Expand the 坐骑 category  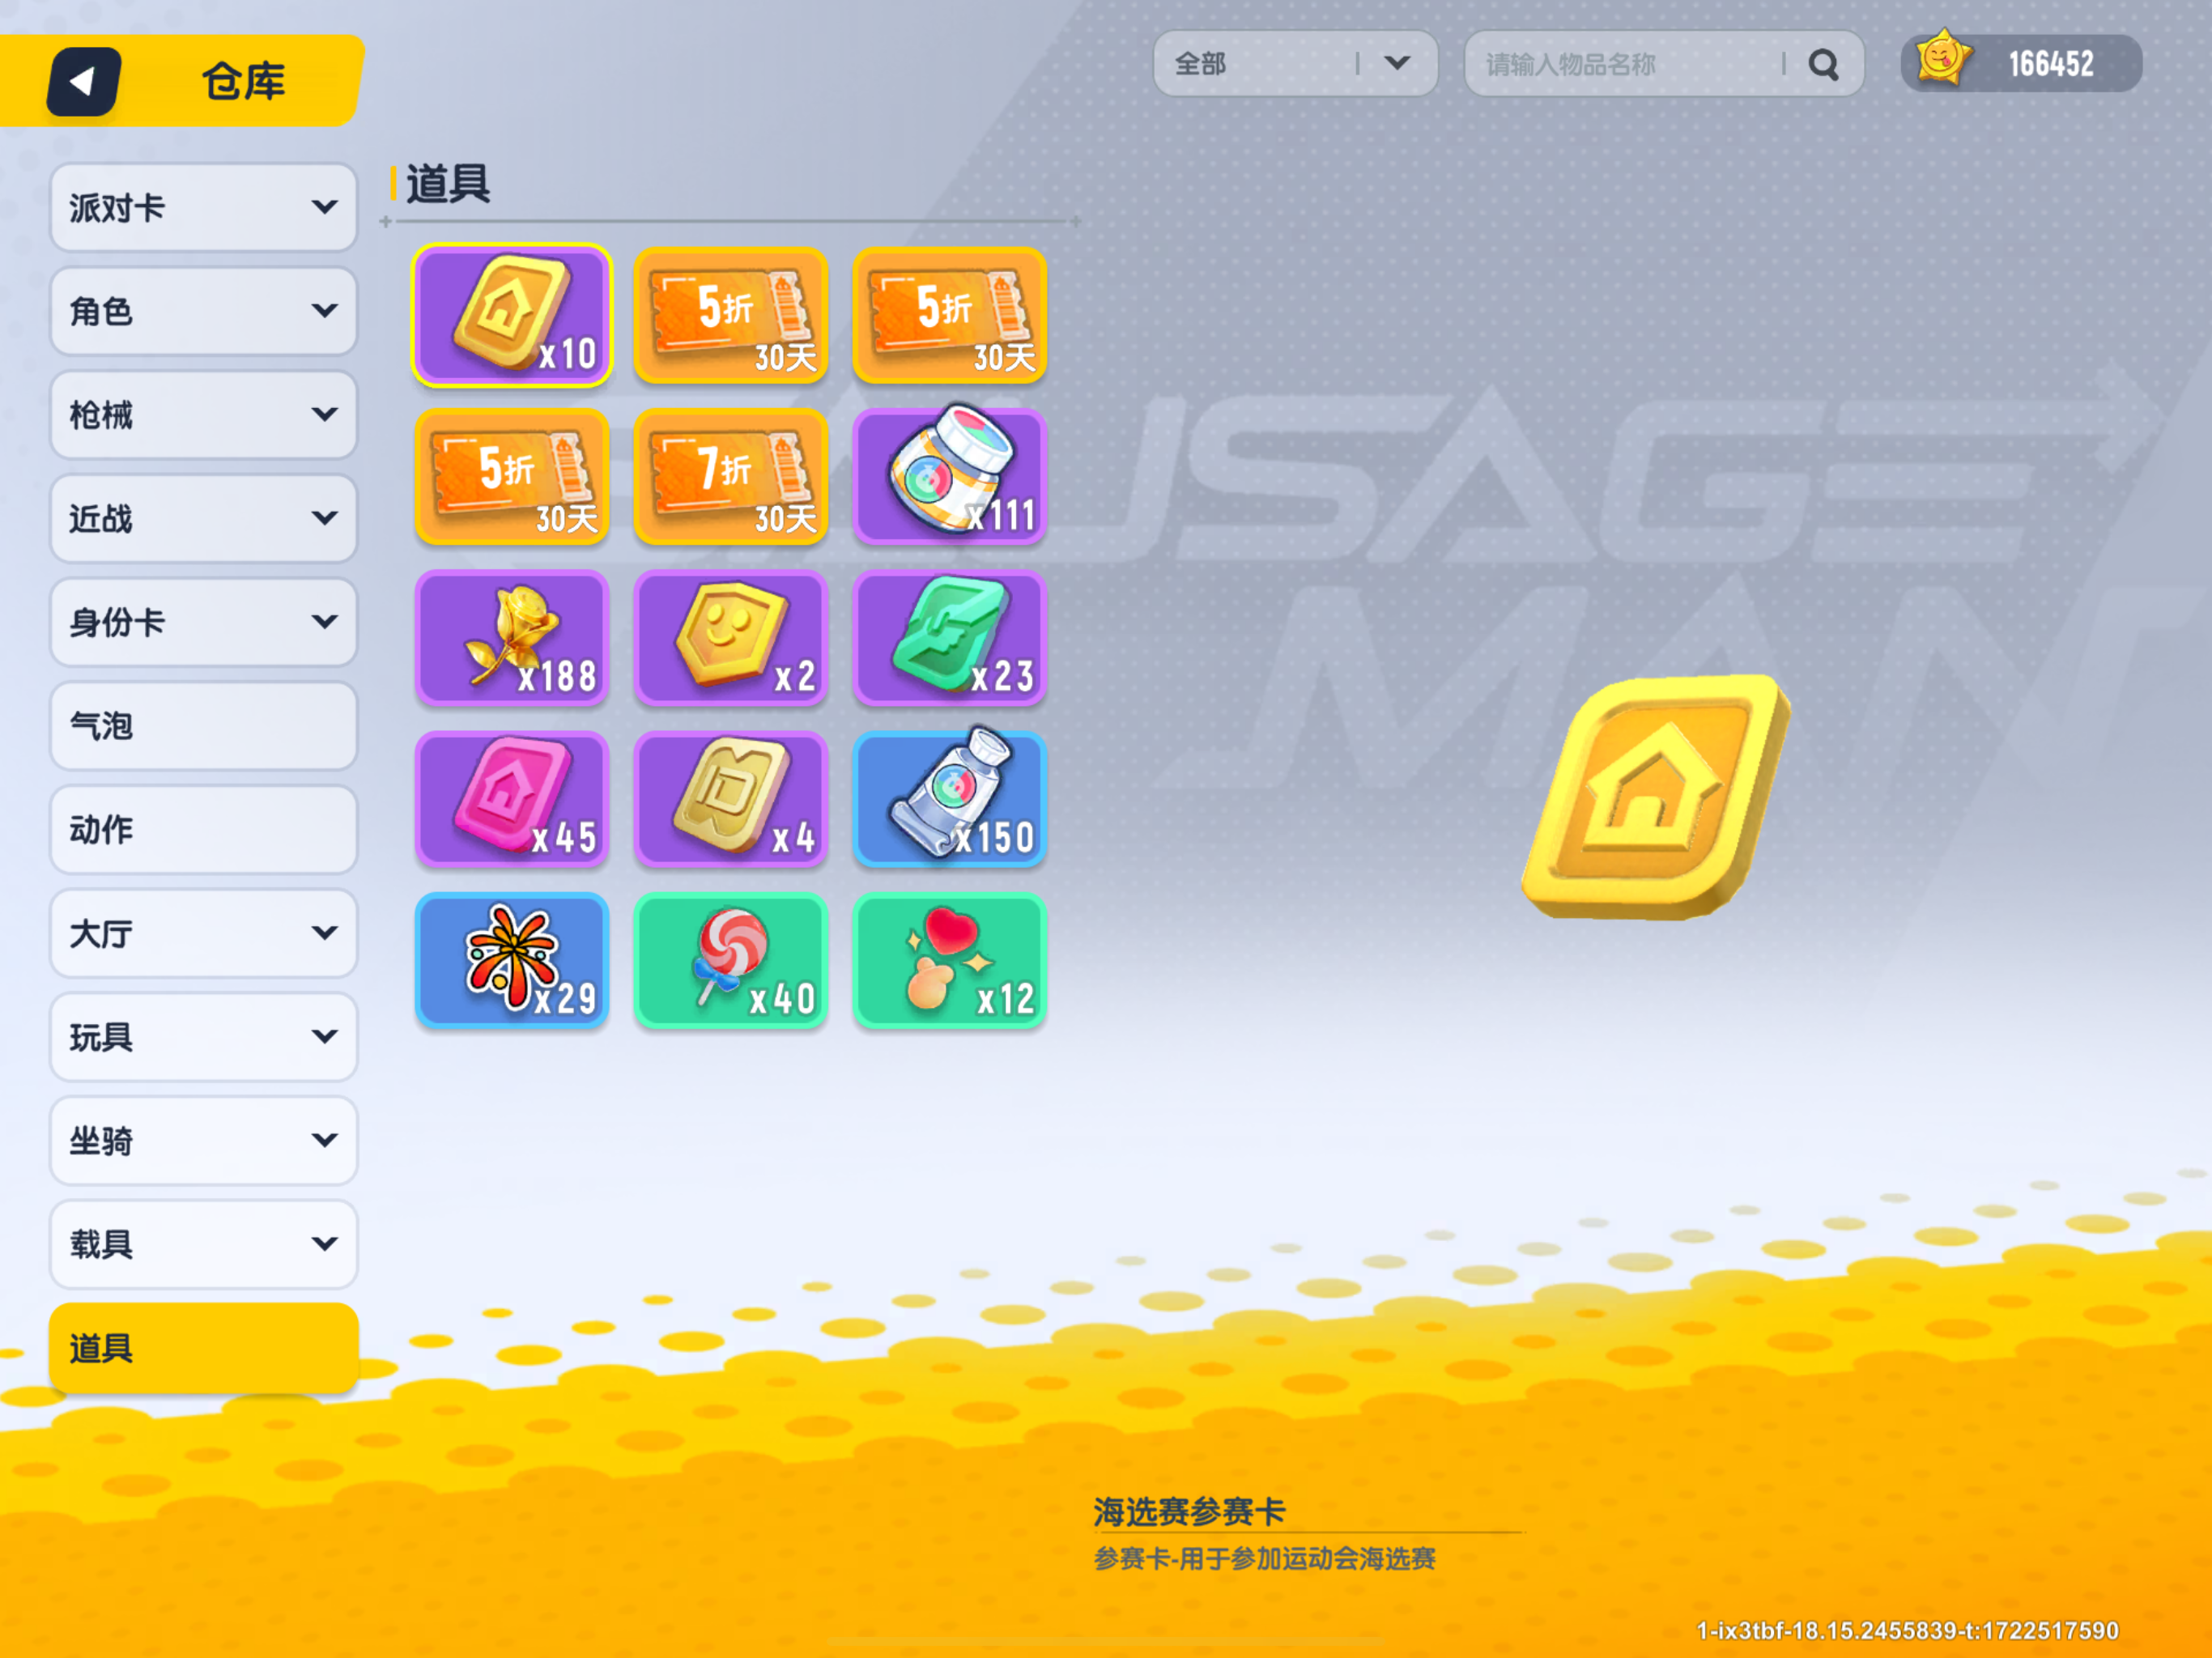pyautogui.click(x=203, y=1140)
